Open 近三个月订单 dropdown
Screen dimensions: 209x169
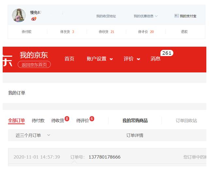coord(33,135)
